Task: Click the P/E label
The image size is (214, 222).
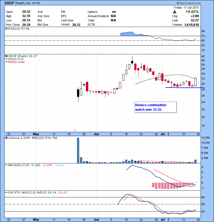Action: pyautogui.click(x=63, y=12)
